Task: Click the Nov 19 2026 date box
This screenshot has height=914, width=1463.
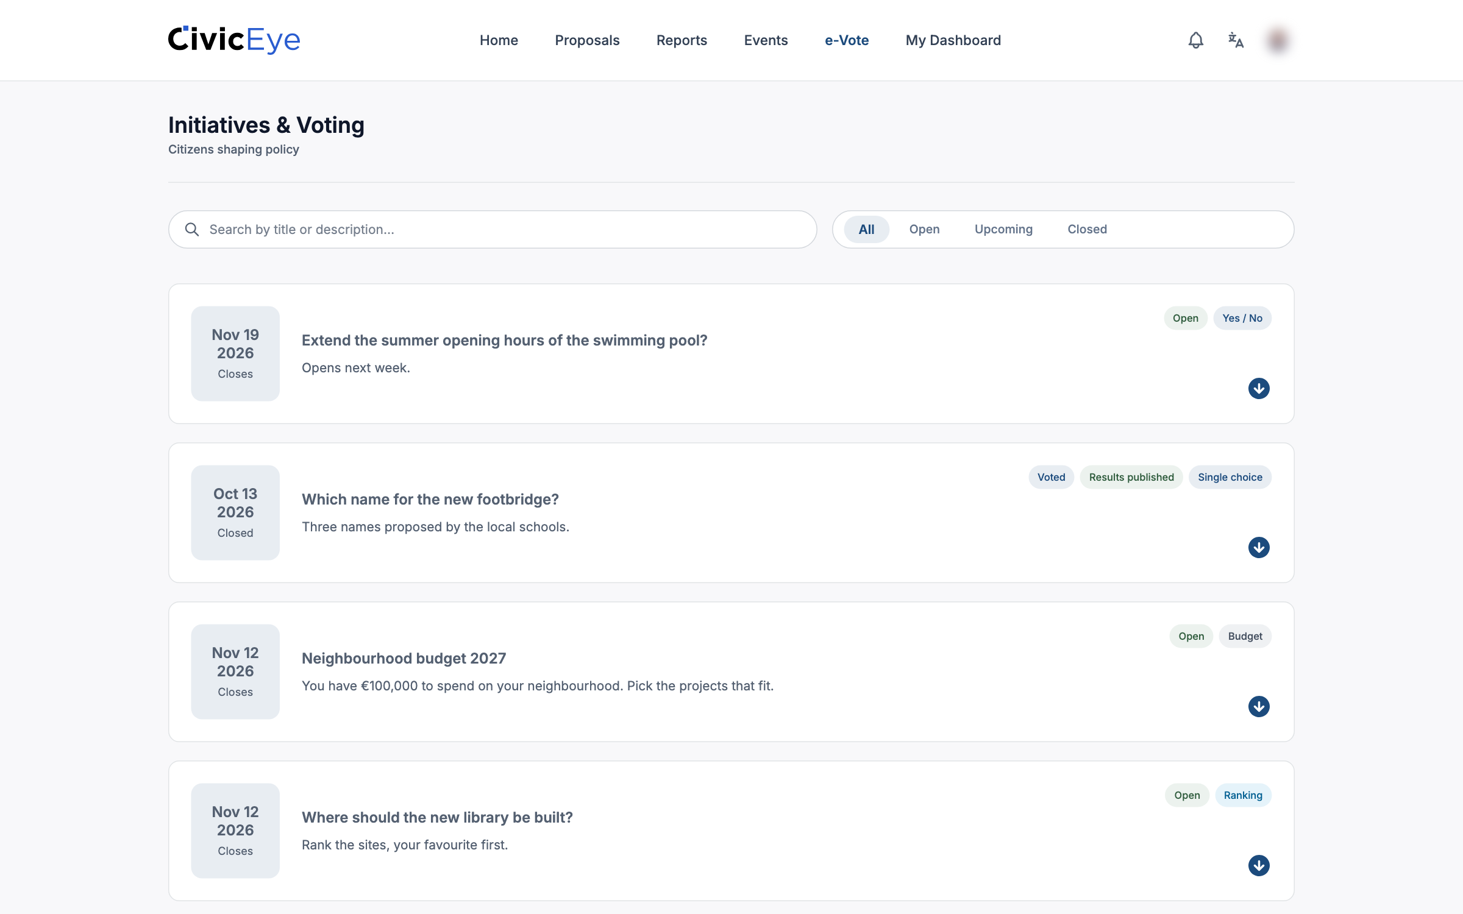Action: [x=235, y=353]
